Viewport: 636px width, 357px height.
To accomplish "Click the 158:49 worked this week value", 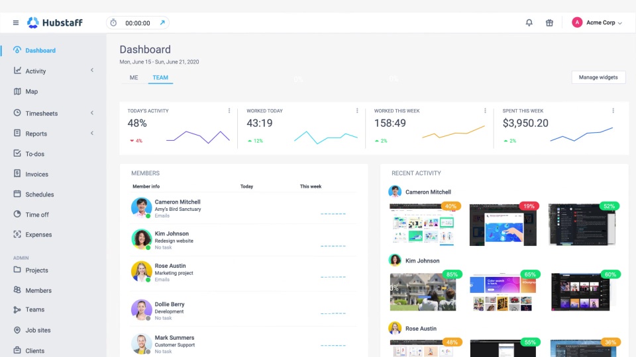I will point(390,123).
